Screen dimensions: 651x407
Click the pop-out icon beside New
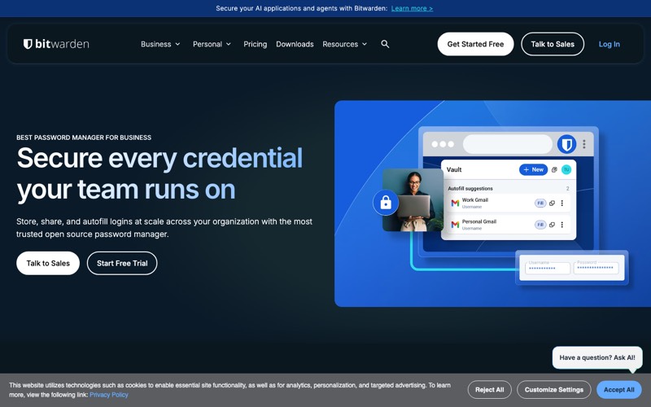pyautogui.click(x=554, y=169)
